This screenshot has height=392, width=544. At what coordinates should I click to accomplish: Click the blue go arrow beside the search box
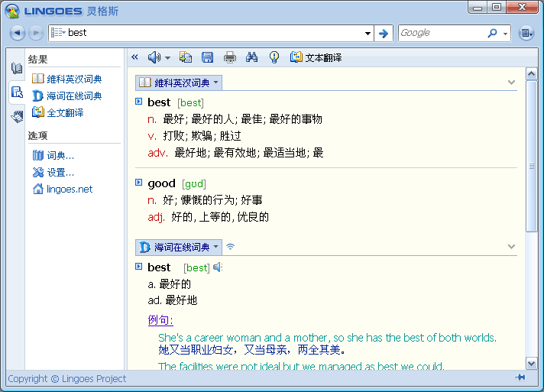pos(384,33)
